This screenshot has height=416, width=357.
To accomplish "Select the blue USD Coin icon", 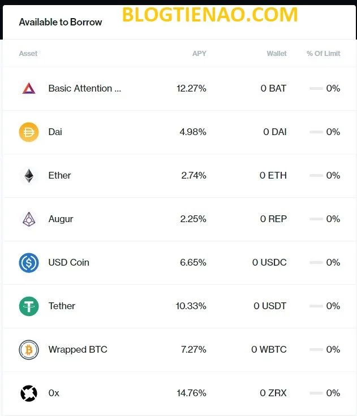I will coord(29,263).
